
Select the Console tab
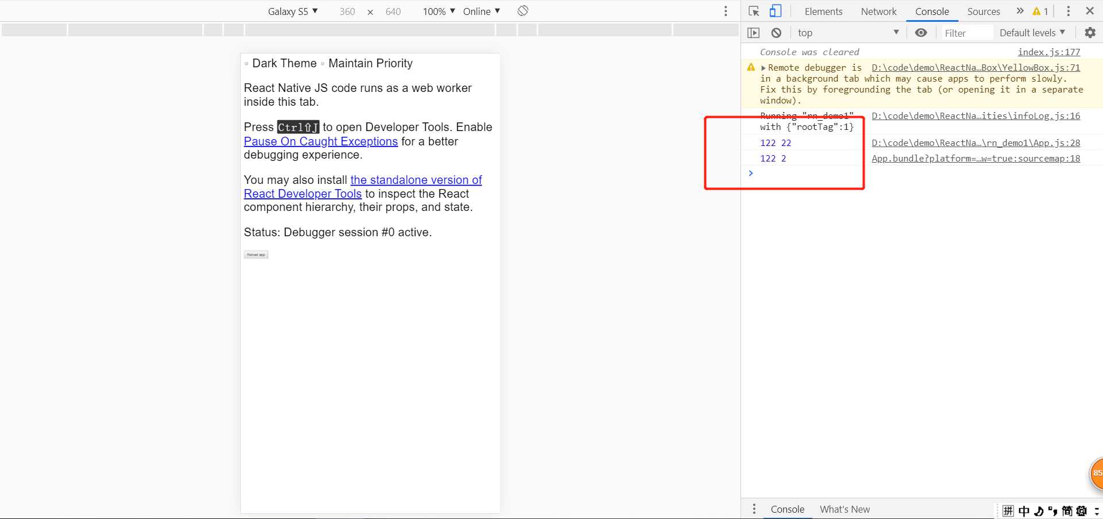(932, 11)
